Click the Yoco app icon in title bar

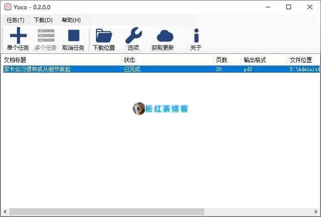pyautogui.click(x=8, y=7)
